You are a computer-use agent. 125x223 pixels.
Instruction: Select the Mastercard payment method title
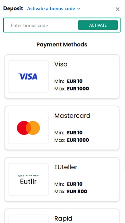click(72, 116)
